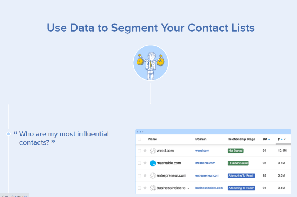Screen dimensions: 297x197
Task: Sort by the DA column header
Action: (265, 139)
